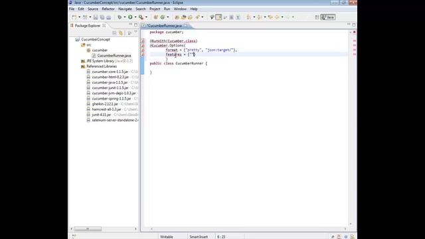Image resolution: width=425 pixels, height=239 pixels.
Task: Open the Next Annotation dropdown arrow
Action: (254, 17)
